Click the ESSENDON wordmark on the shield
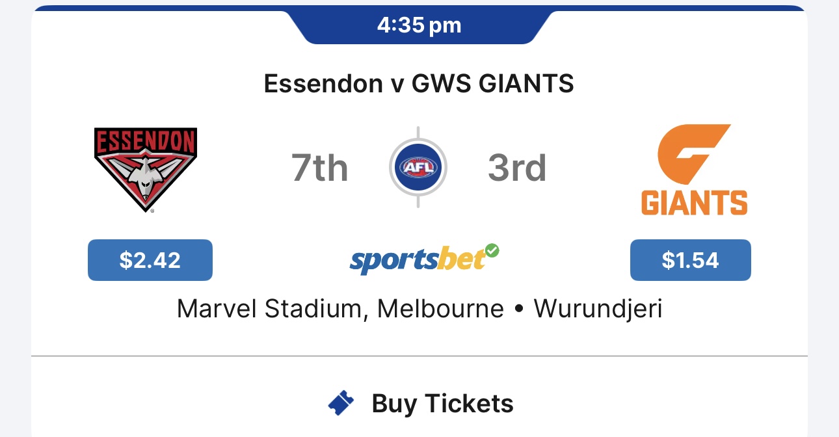 click(146, 140)
